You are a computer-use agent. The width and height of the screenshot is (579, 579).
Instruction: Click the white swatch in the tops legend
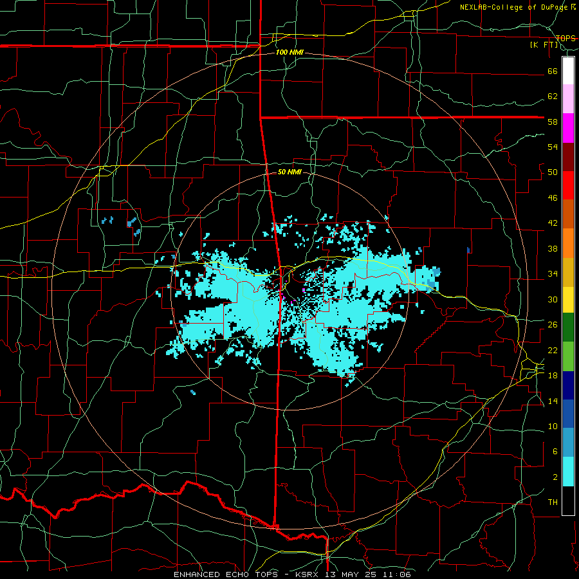click(568, 71)
